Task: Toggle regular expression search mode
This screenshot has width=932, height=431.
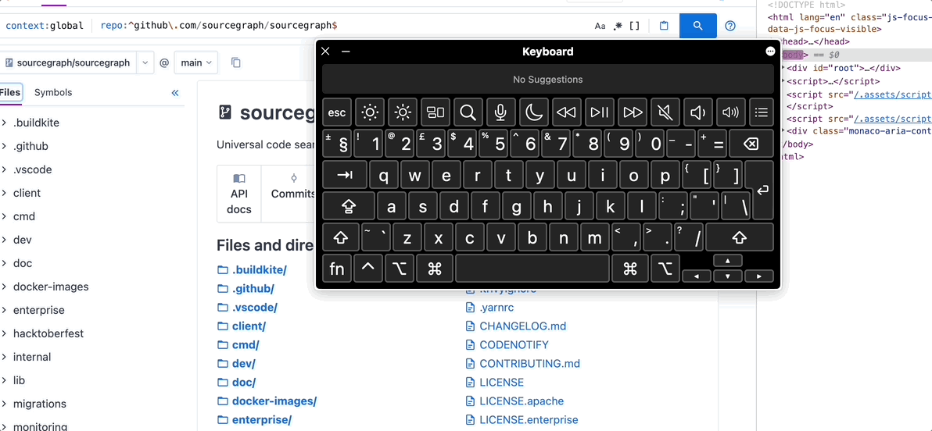Action: point(618,26)
